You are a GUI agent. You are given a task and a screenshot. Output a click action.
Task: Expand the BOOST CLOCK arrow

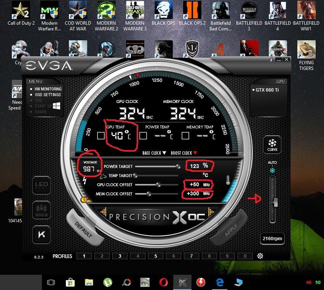coord(195,153)
